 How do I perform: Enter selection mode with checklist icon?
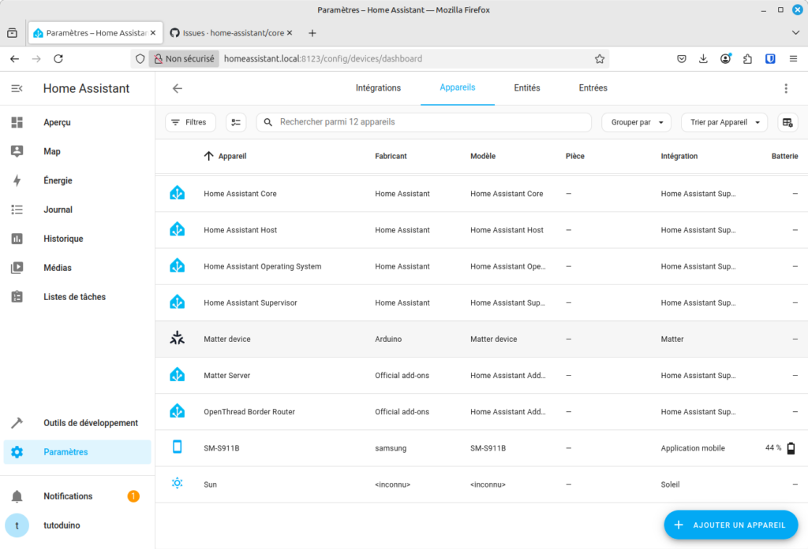pos(236,122)
